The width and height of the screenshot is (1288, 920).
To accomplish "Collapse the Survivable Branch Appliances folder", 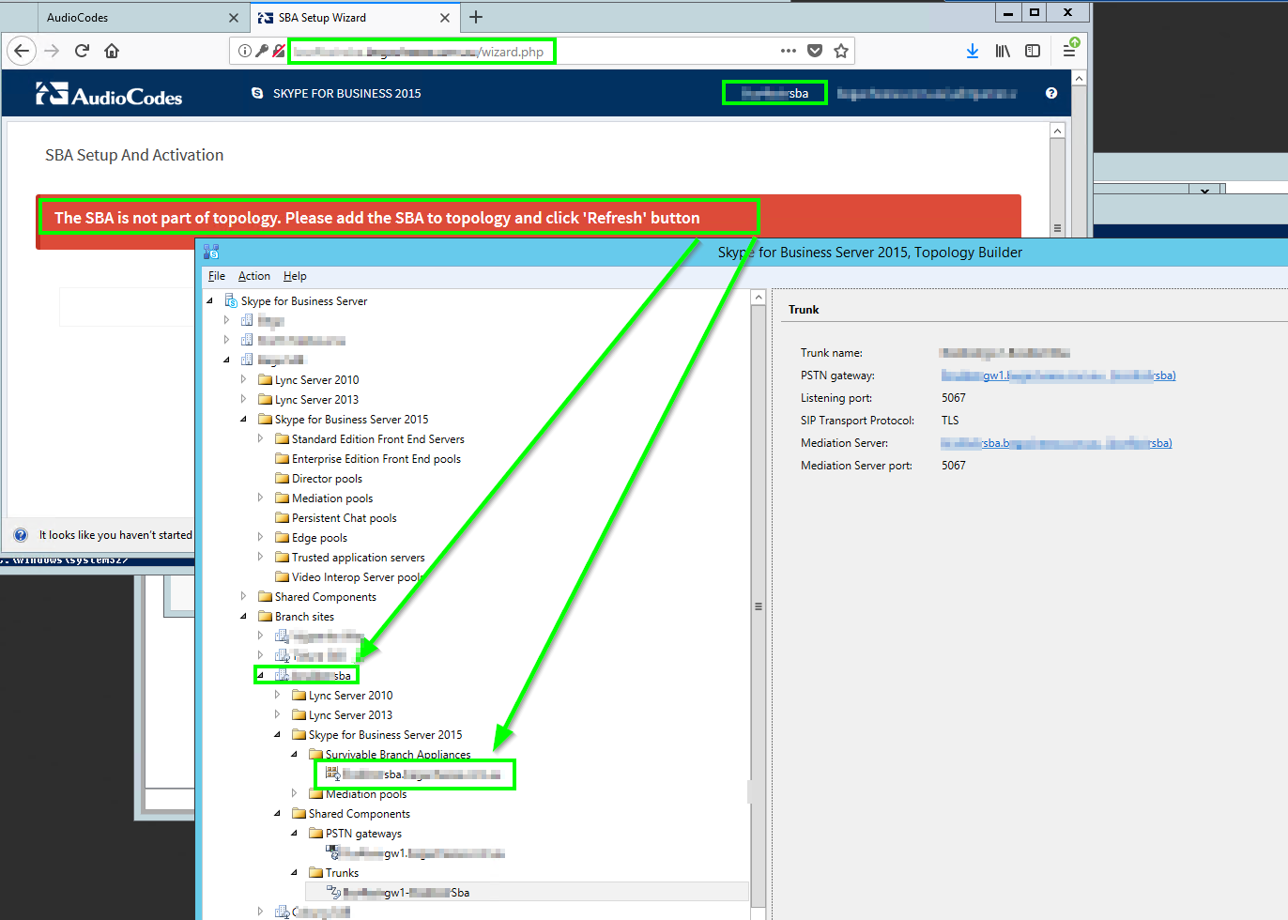I will [x=295, y=755].
